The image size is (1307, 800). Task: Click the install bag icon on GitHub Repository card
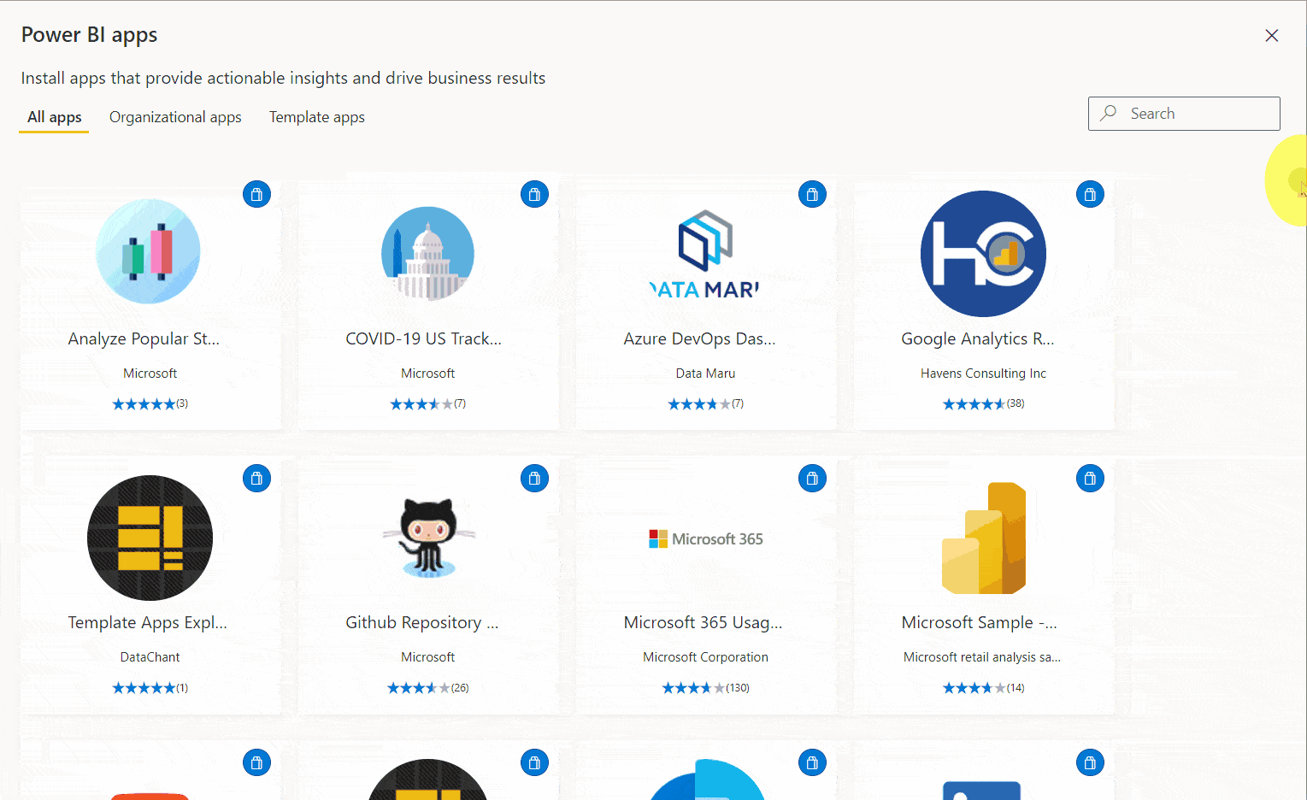pyautogui.click(x=534, y=478)
